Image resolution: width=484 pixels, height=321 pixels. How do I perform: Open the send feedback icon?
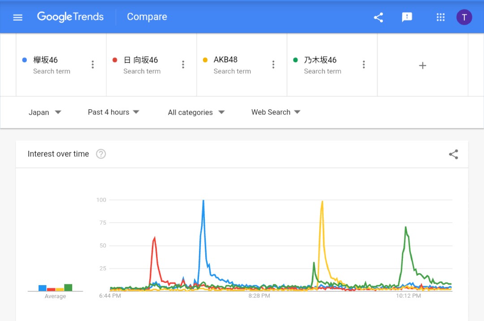pos(407,17)
